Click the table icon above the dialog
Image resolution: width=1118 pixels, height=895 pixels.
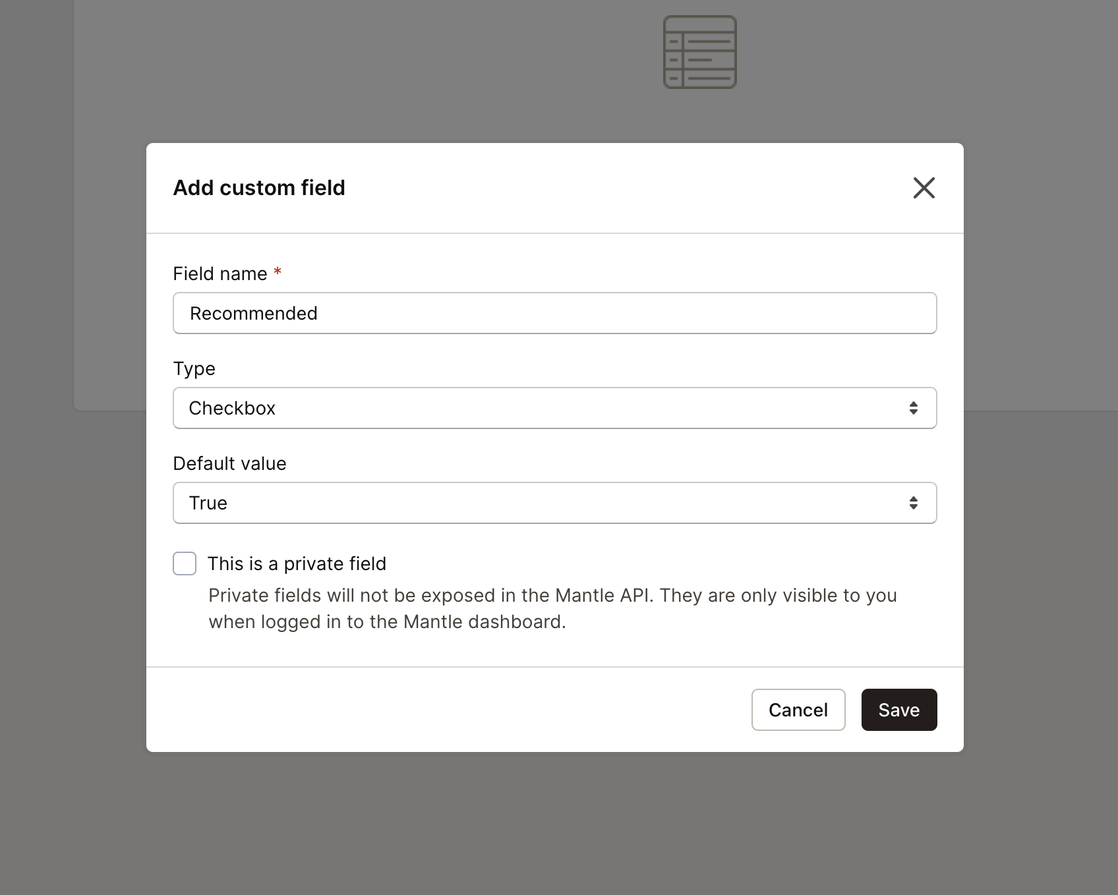pyautogui.click(x=700, y=51)
